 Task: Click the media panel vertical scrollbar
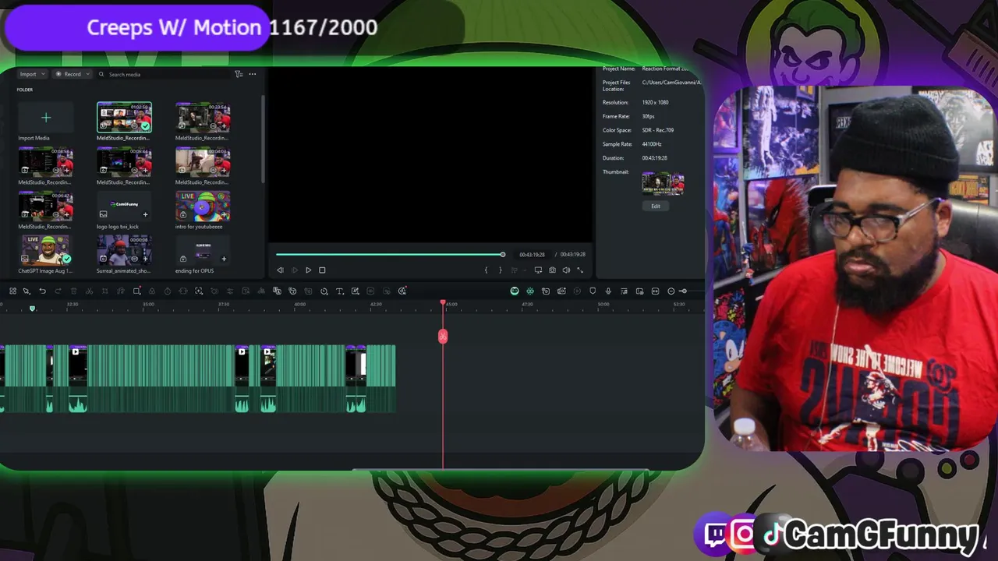(263, 139)
